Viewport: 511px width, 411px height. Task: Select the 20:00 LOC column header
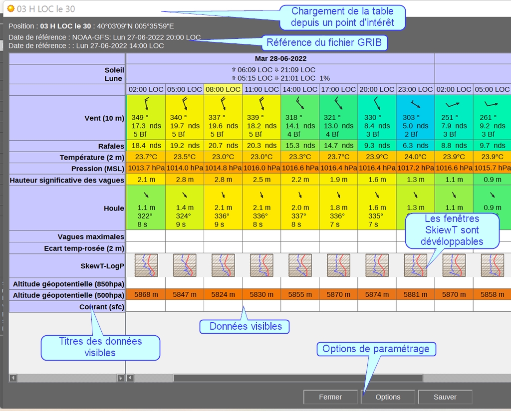[x=377, y=90]
